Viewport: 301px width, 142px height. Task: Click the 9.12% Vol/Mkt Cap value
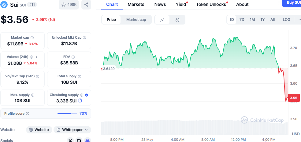pyautogui.click(x=22, y=83)
